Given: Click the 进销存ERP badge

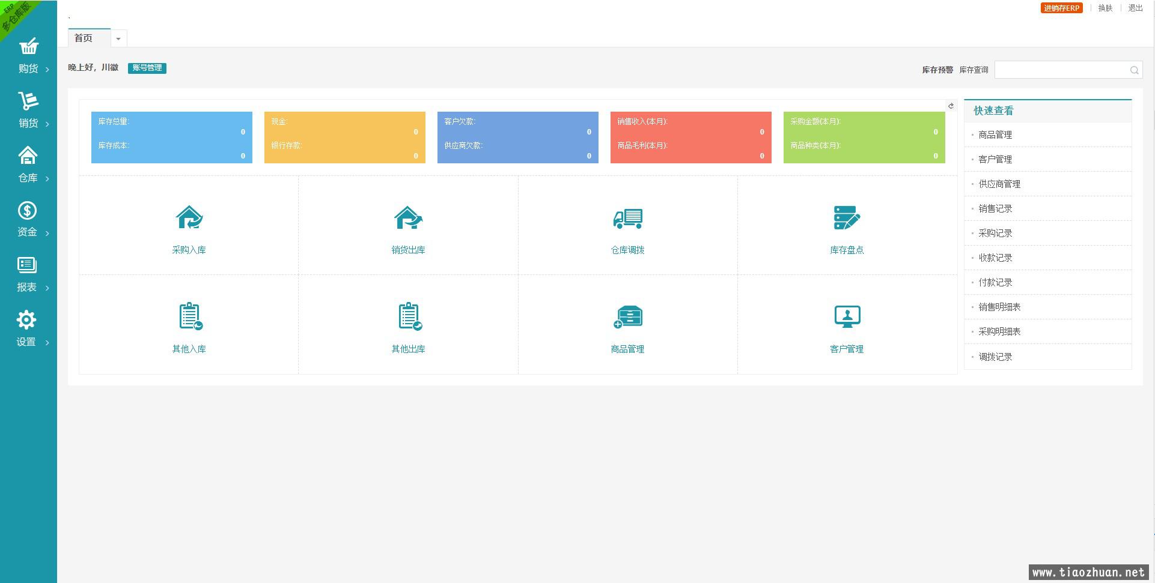Looking at the screenshot, I should coord(1061,8).
